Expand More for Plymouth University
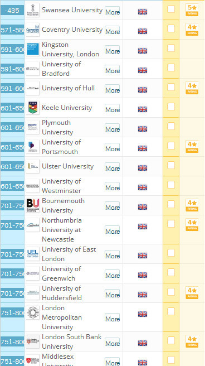 113,129
